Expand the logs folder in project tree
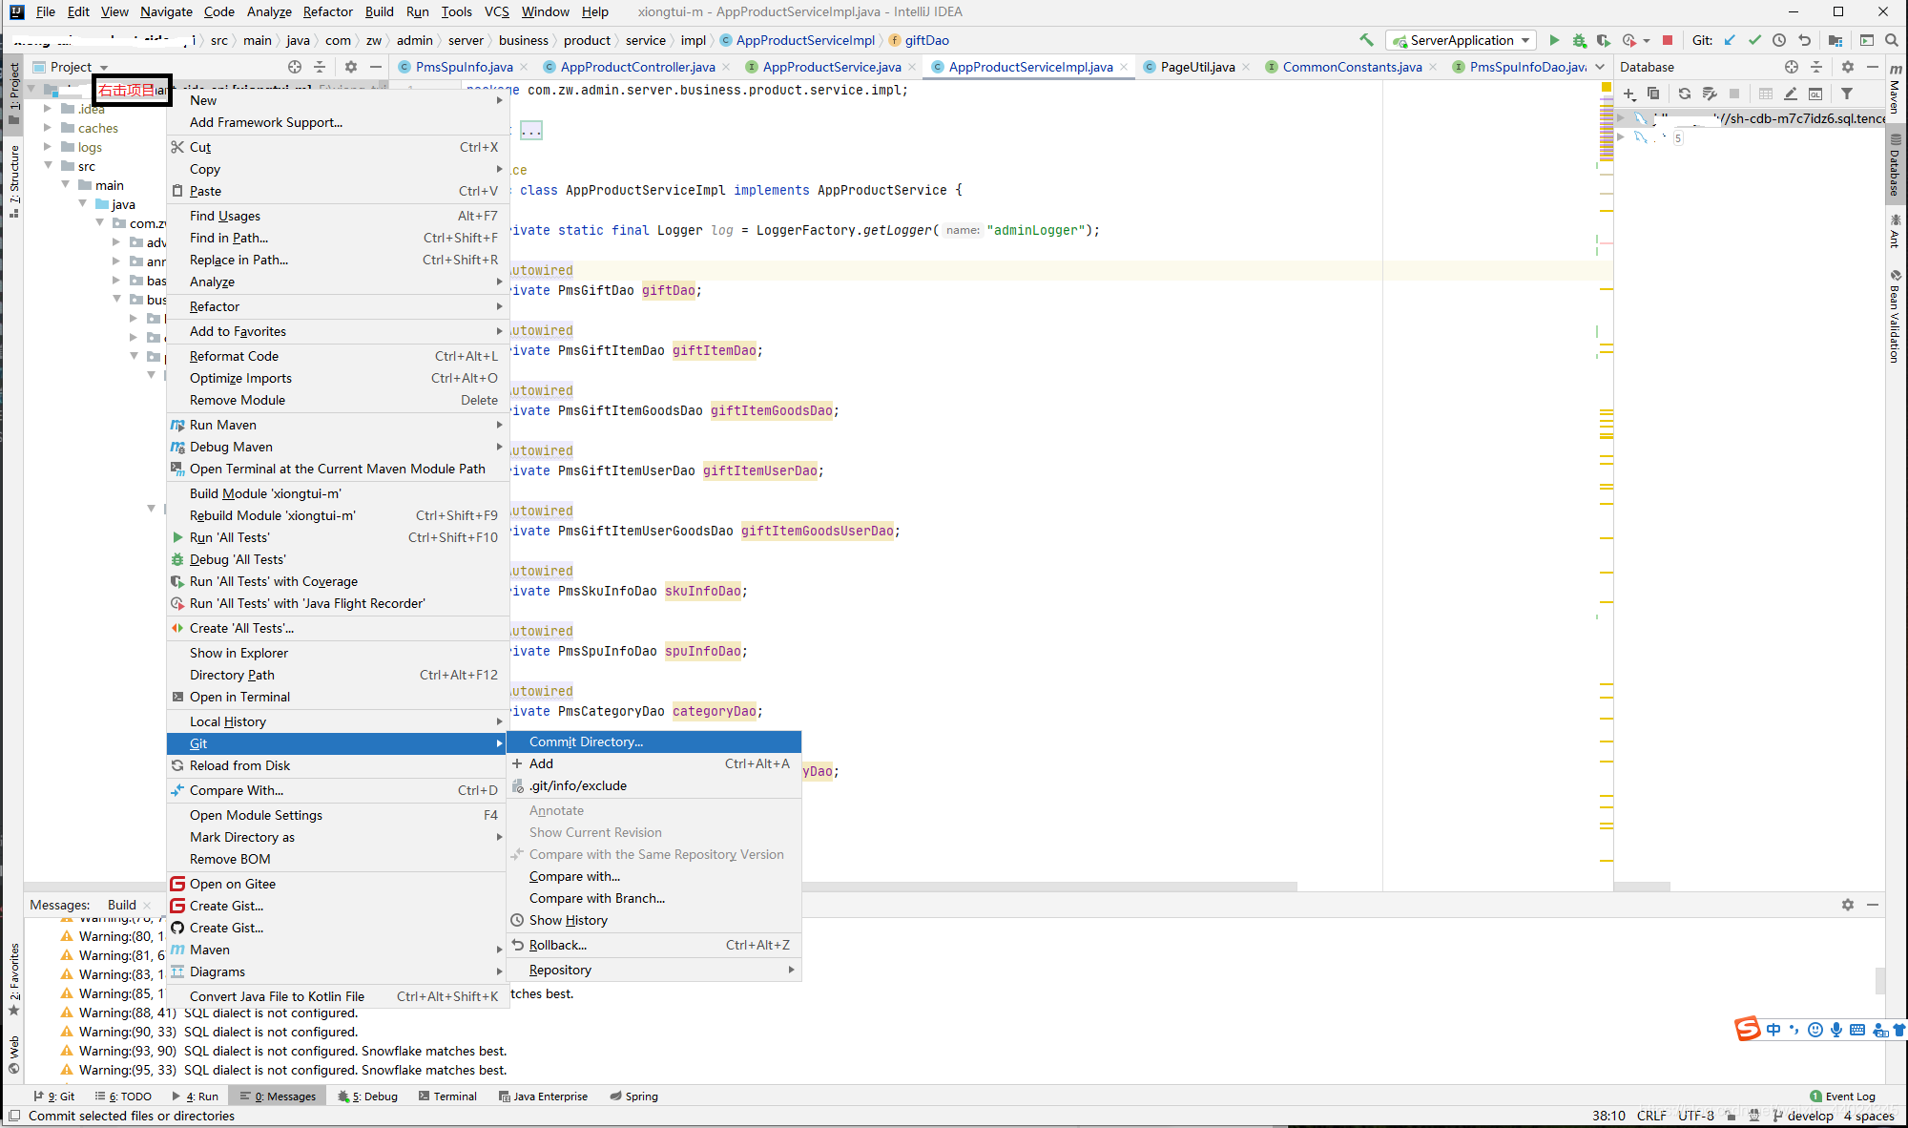The image size is (1908, 1128). (x=47, y=146)
